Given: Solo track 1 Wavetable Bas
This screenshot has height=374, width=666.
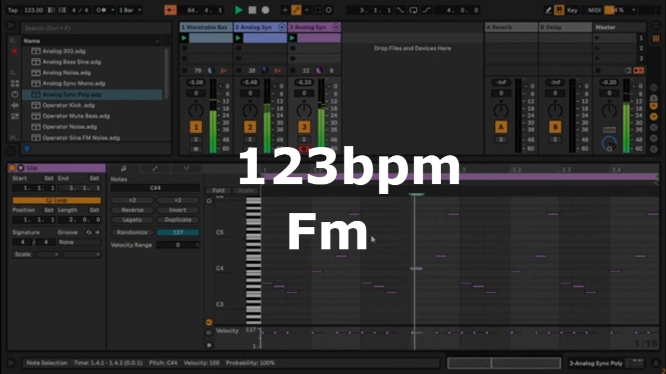Looking at the screenshot, I should tap(196, 140).
